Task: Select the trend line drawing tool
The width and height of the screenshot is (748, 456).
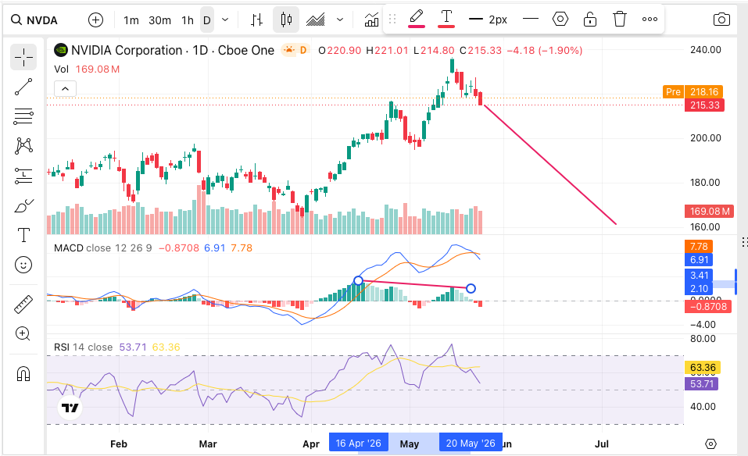Action: click(23, 87)
